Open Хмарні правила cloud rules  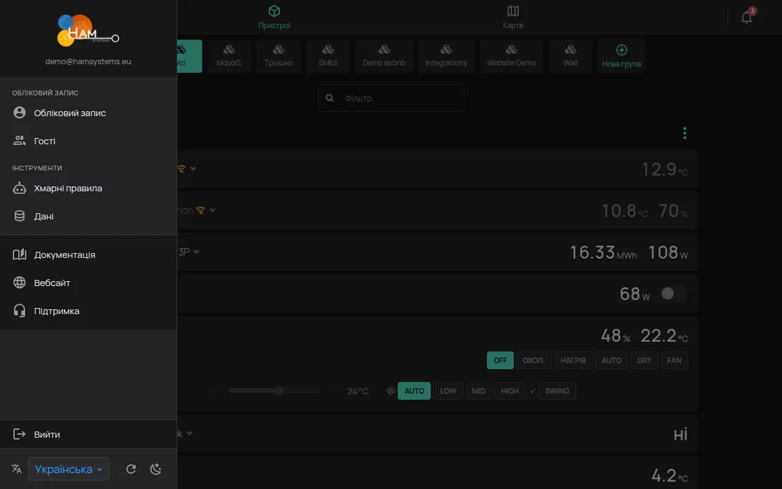pyautogui.click(x=88, y=188)
